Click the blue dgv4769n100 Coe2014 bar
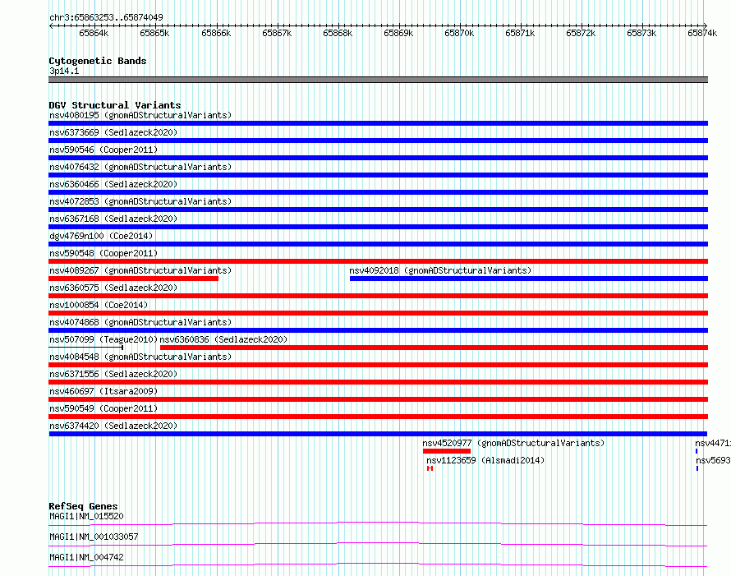 (378, 244)
